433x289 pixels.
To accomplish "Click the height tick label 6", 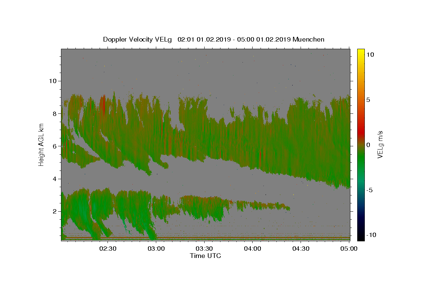I will 54,146.
